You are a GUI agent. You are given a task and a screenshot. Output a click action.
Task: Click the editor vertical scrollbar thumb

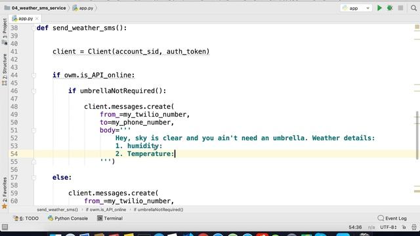click(417, 135)
